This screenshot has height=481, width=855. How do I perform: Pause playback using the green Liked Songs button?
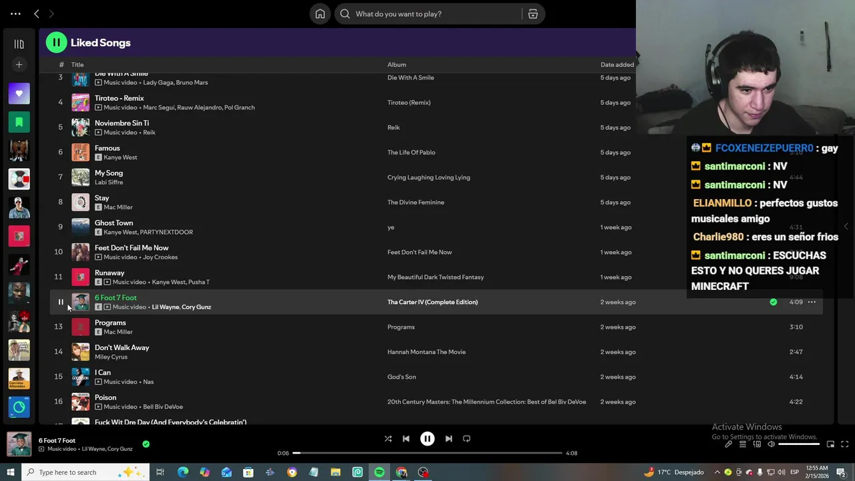coord(56,43)
